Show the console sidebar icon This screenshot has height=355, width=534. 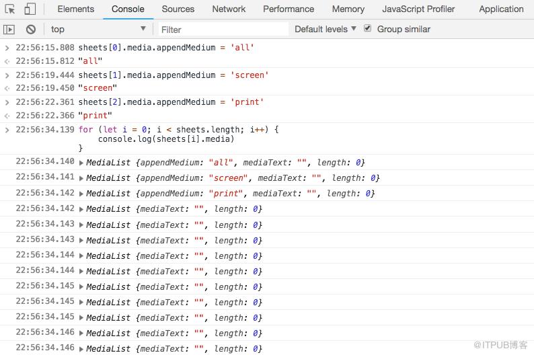tap(9, 30)
